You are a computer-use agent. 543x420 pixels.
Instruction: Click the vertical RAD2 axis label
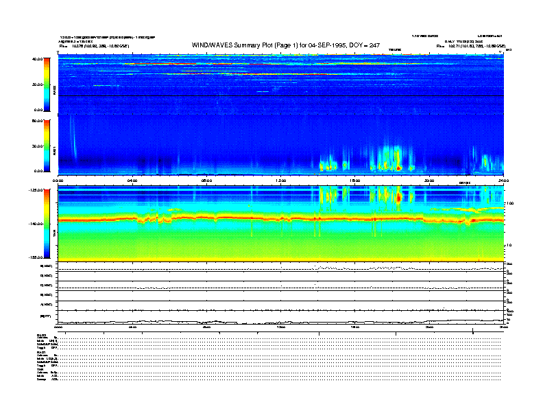[x=54, y=90]
